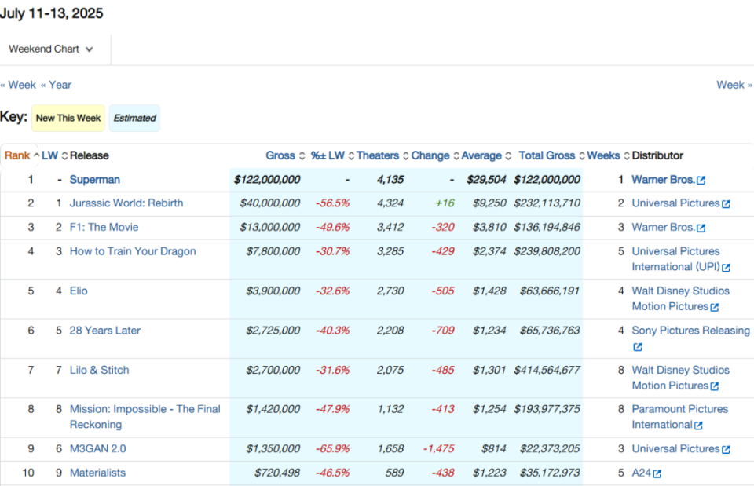
Task: Go to previous Week link
Action: (x=18, y=85)
